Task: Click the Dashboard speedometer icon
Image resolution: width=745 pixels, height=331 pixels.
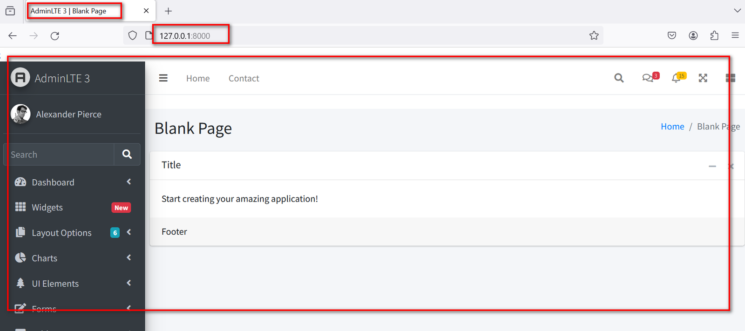Action: coord(20,182)
